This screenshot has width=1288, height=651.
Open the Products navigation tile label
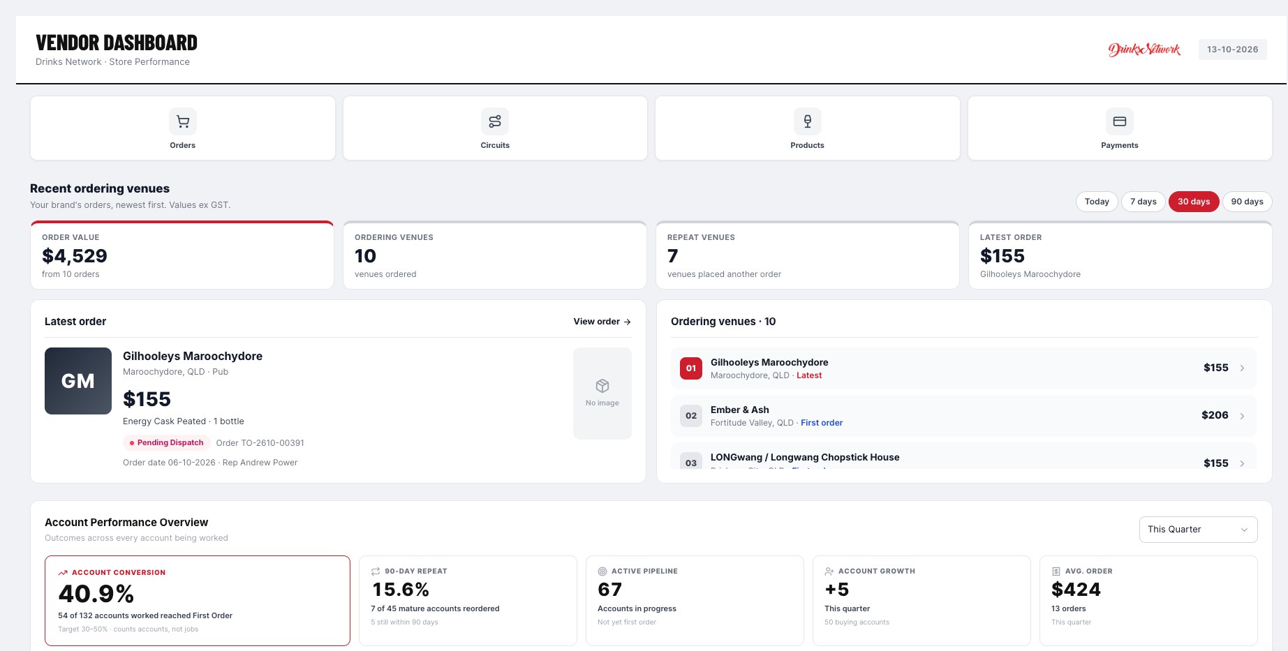point(807,145)
